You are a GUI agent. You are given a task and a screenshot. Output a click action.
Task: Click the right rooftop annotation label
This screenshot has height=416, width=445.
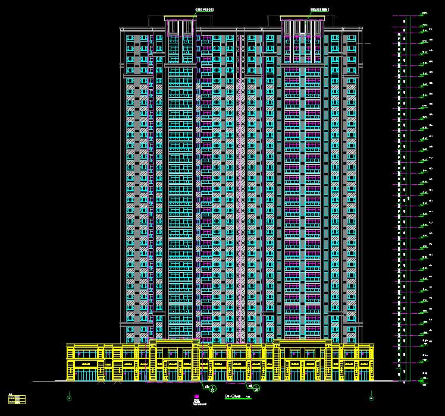tap(321, 10)
